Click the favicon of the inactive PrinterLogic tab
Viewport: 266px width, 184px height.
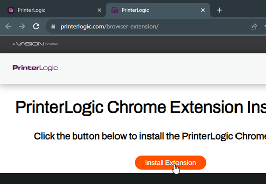click(11, 10)
